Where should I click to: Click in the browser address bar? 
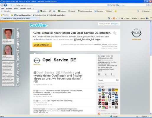[x=59, y=5]
